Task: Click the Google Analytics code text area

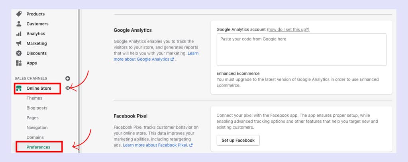Action: (301, 50)
